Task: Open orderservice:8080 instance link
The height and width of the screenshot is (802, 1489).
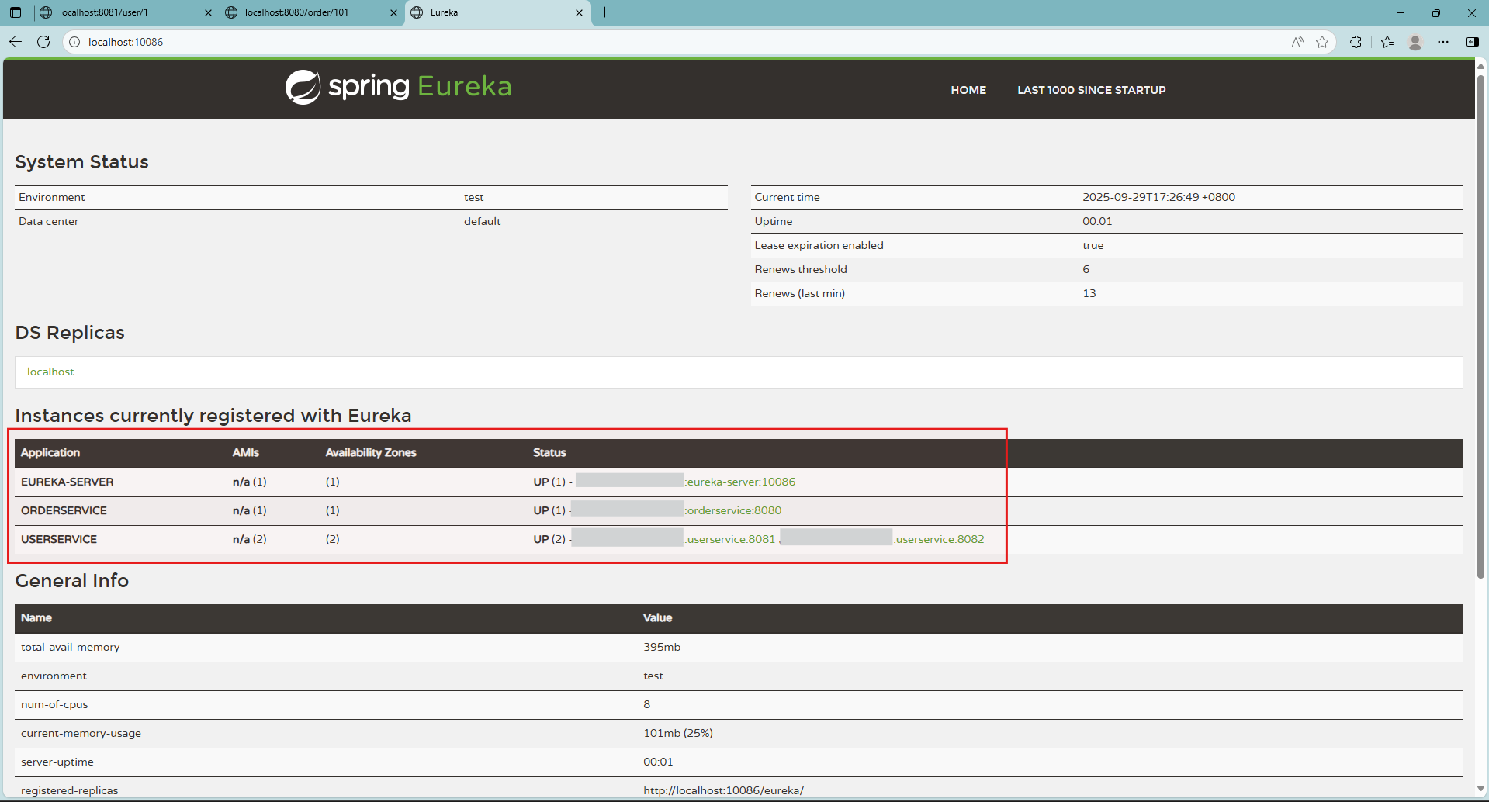Action: [x=734, y=510]
